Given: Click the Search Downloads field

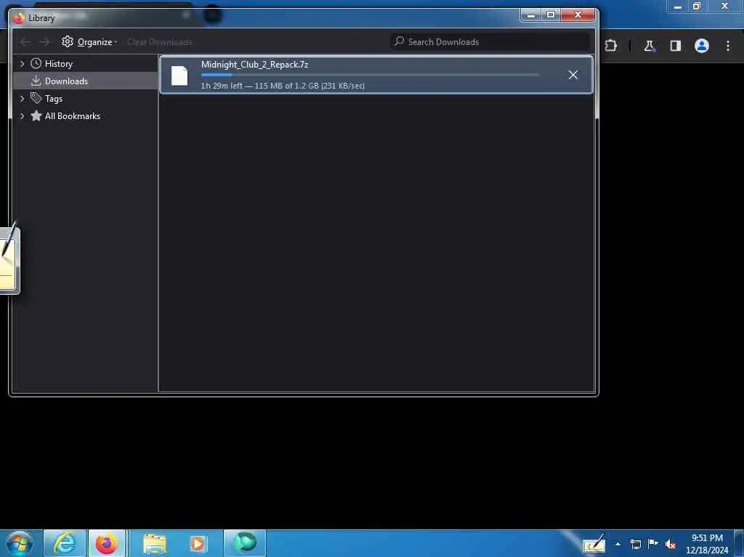Looking at the screenshot, I should tap(490, 41).
